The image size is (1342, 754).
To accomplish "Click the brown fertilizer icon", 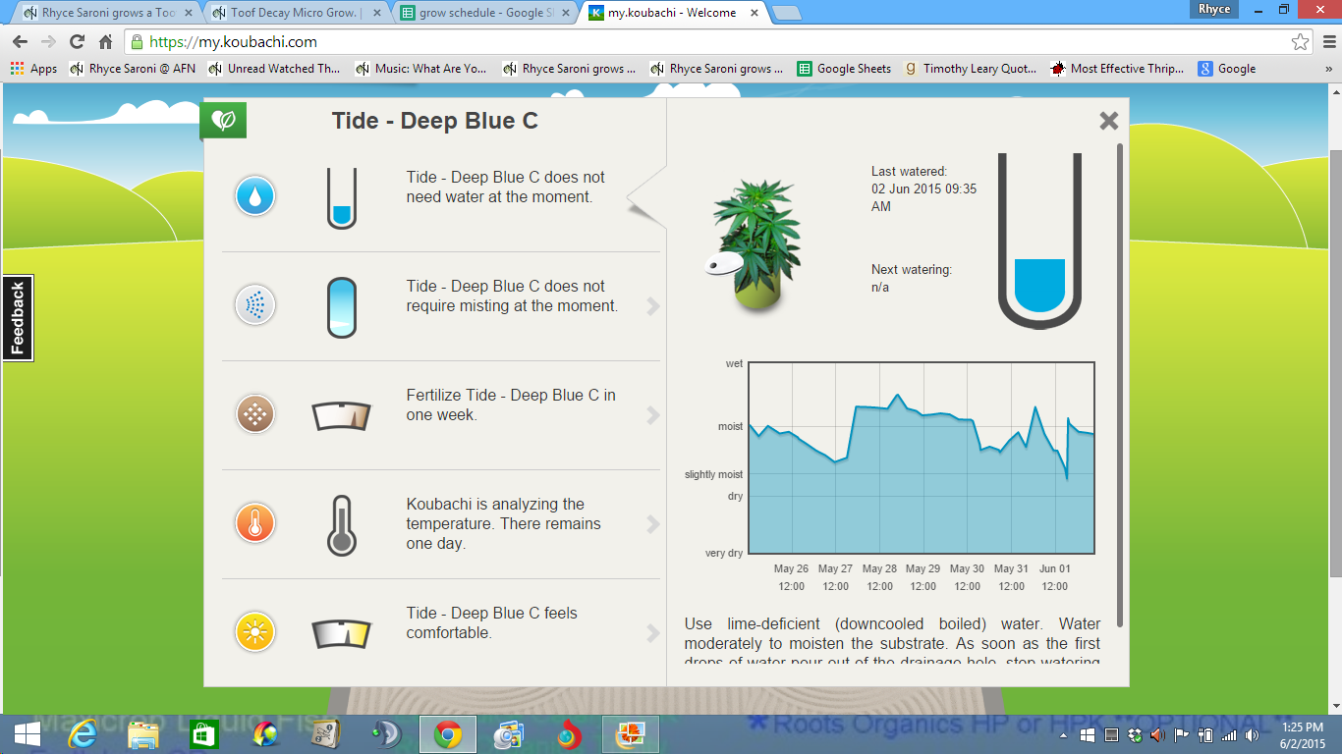I will coord(255,414).
